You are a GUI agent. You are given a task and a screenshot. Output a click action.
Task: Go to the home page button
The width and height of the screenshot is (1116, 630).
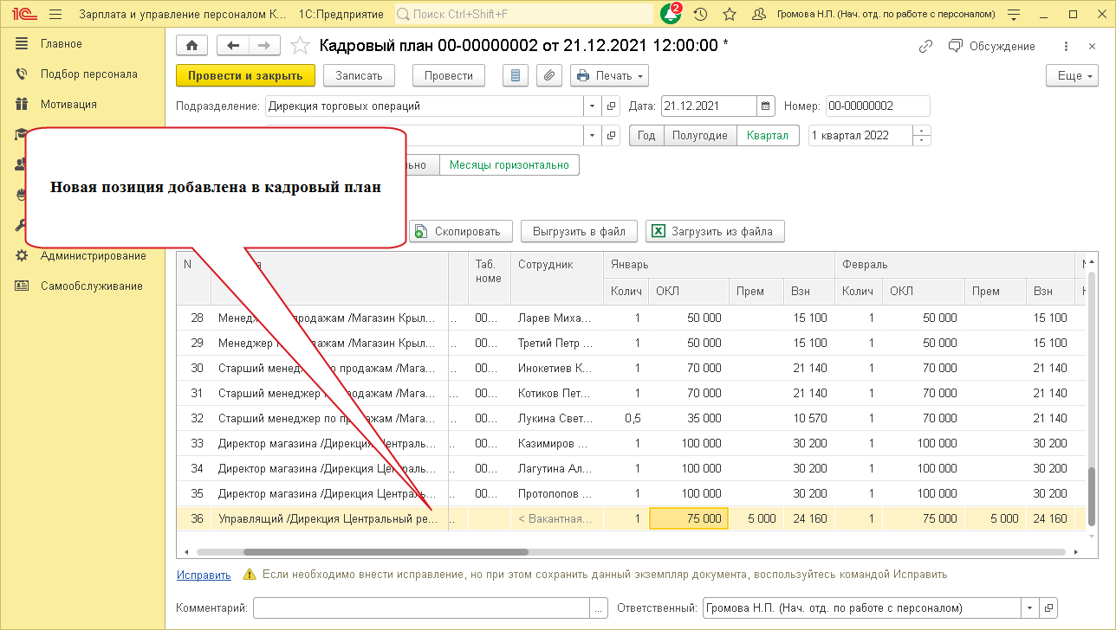[x=192, y=46]
